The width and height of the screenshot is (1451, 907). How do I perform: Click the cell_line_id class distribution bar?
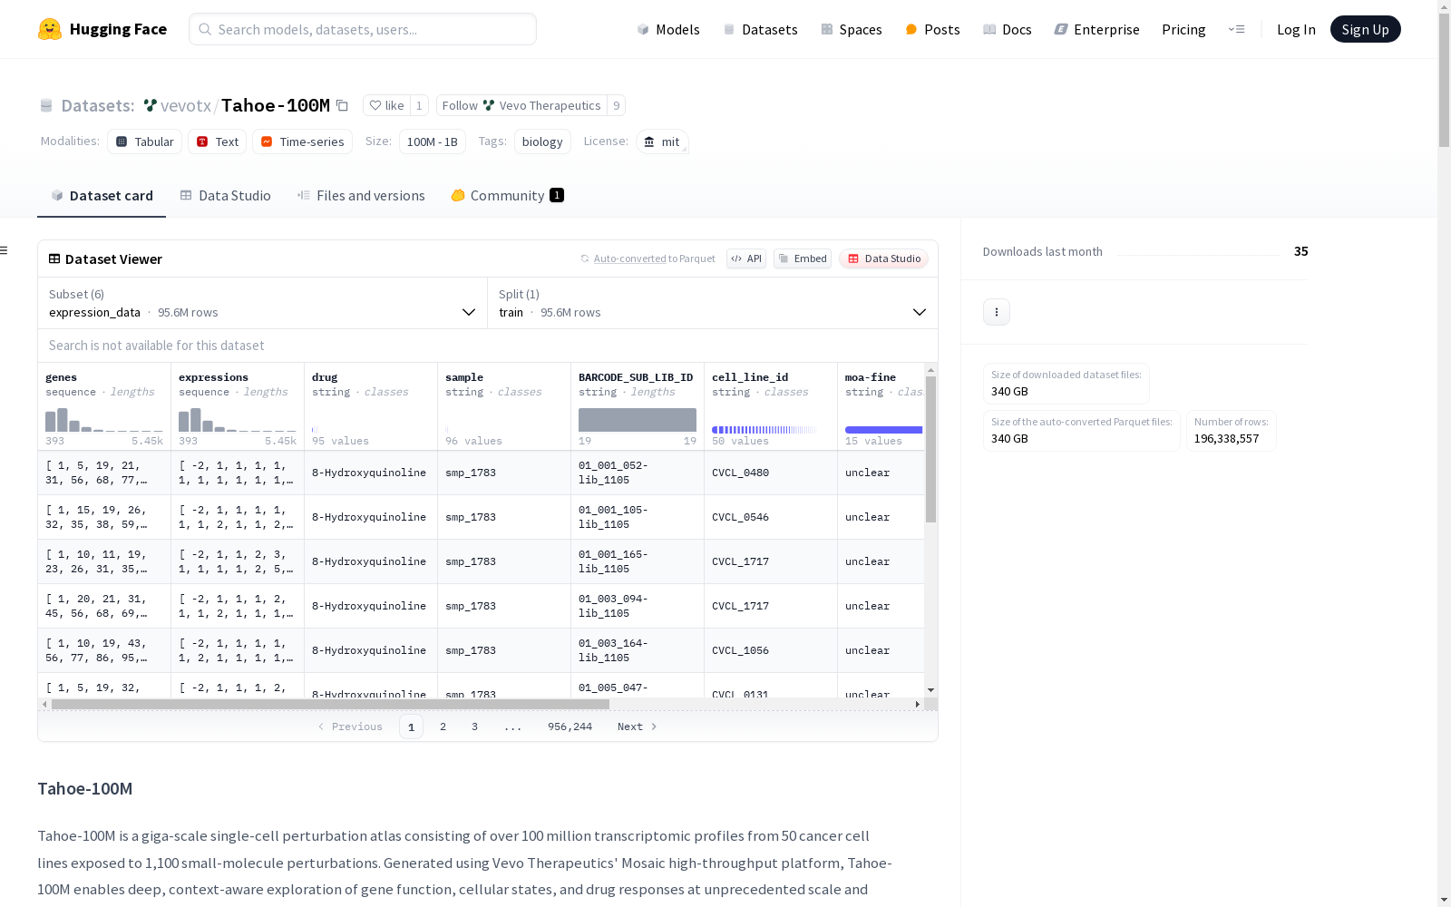point(764,430)
